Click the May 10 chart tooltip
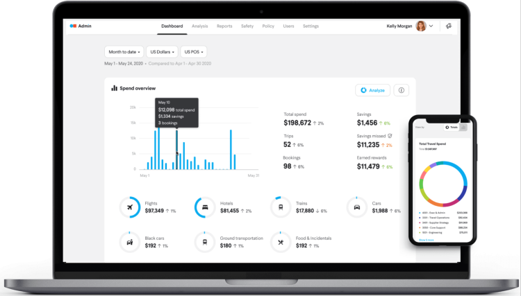Image resolution: width=521 pixels, height=296 pixels. (176, 113)
